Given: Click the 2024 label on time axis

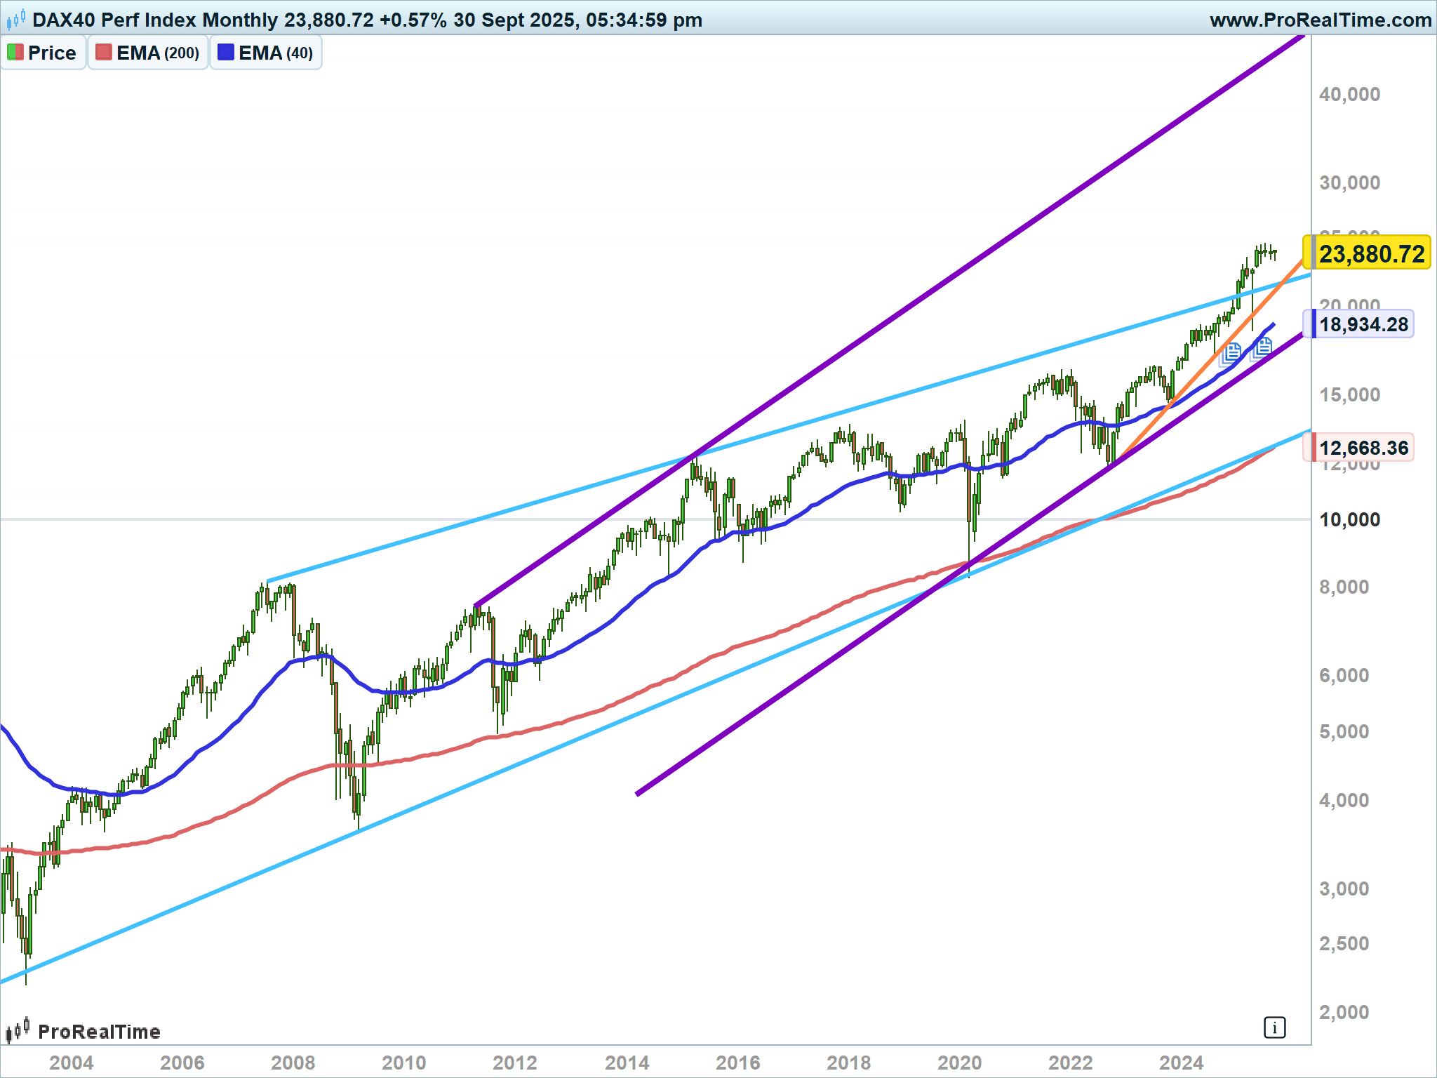Looking at the screenshot, I should 1181,1063.
